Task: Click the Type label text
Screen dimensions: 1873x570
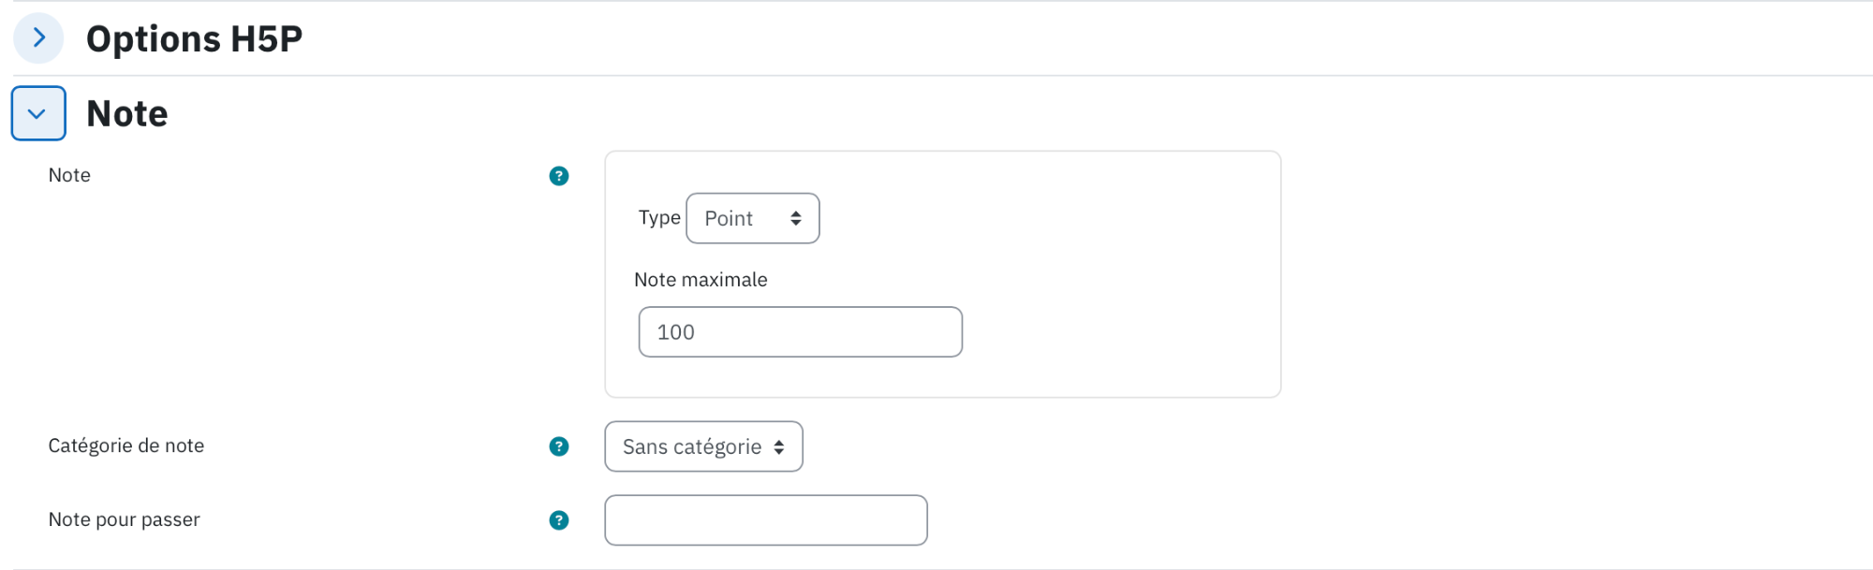Action: pyautogui.click(x=659, y=218)
